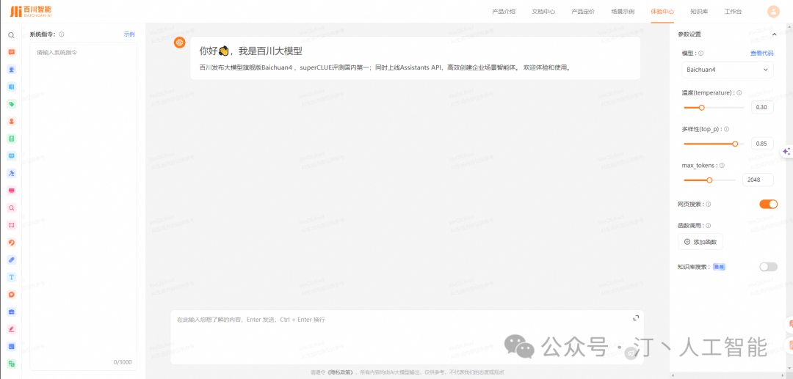Open the orange round speech bubble sidebar icon
The image size is (793, 379).
click(x=11, y=294)
